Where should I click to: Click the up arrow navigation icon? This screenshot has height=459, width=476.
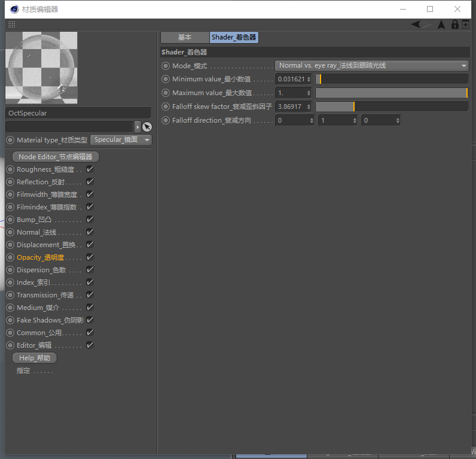click(x=441, y=25)
